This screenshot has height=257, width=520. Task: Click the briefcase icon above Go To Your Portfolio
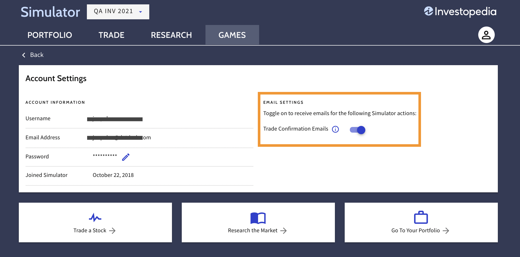click(421, 218)
